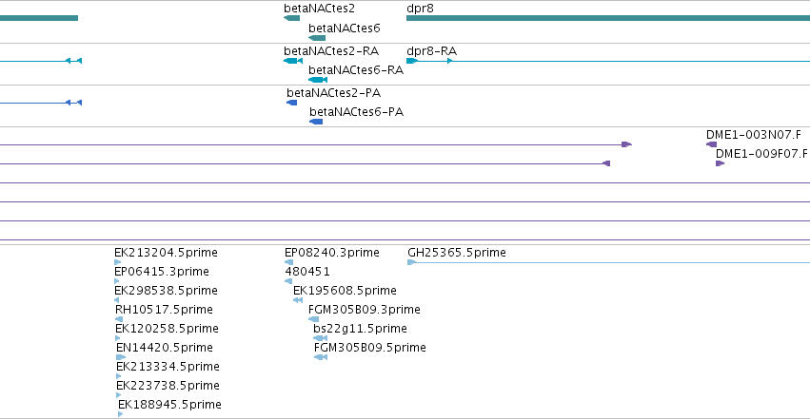Click the EK213204.5prime label
The width and height of the screenshot is (810, 419).
click(166, 253)
